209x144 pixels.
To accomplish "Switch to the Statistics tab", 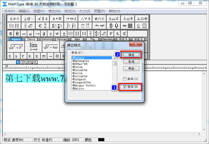I will 46,39.
